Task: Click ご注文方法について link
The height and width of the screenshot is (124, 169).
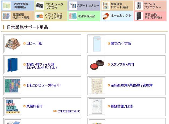Action: [x=69, y=111]
